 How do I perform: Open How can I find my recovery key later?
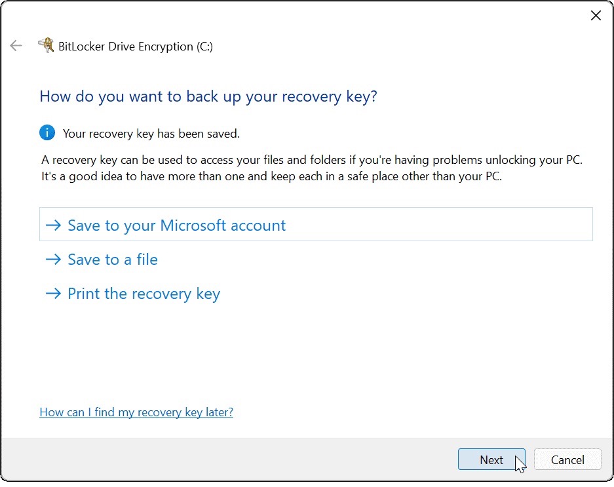click(136, 412)
